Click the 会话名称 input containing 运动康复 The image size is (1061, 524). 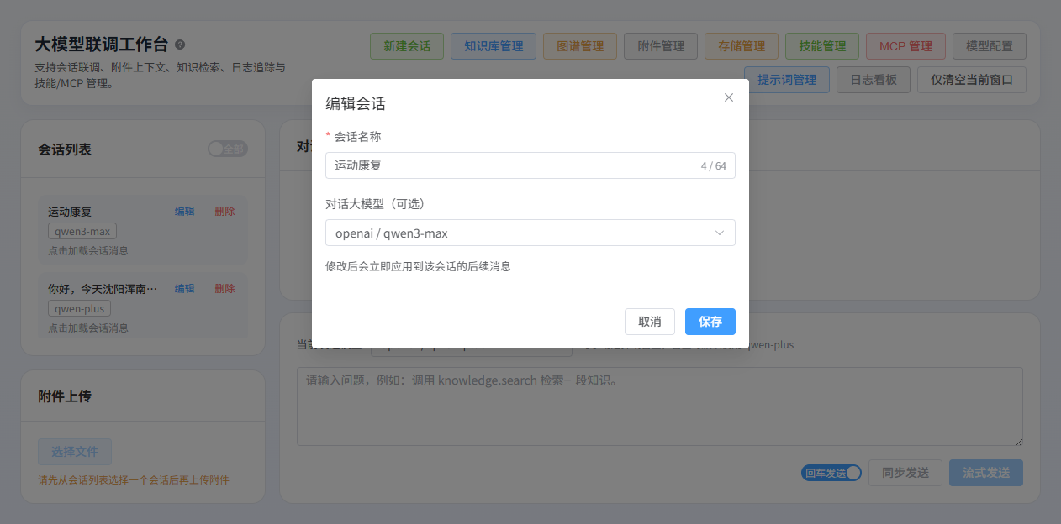[530, 165]
